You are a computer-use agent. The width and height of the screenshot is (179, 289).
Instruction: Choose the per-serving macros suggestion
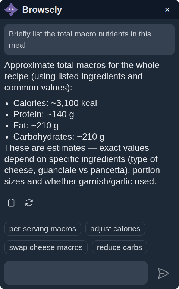(43, 229)
